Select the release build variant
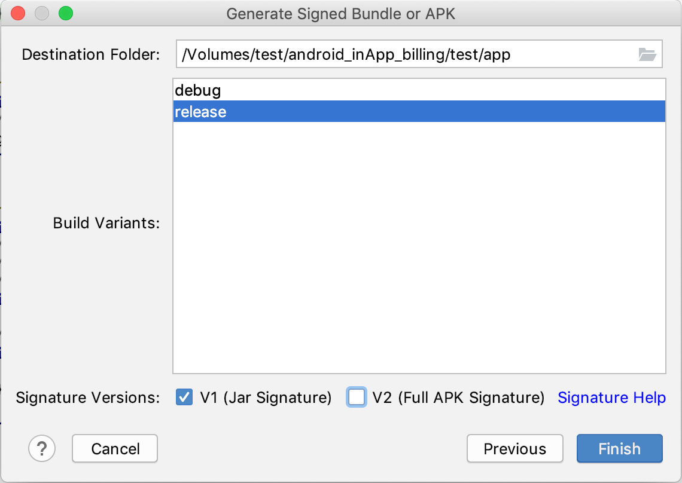Image resolution: width=682 pixels, height=483 pixels. [x=419, y=112]
